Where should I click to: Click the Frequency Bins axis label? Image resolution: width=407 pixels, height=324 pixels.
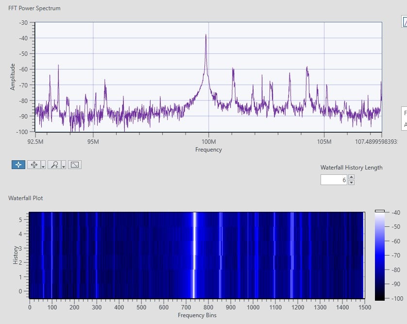point(198,315)
